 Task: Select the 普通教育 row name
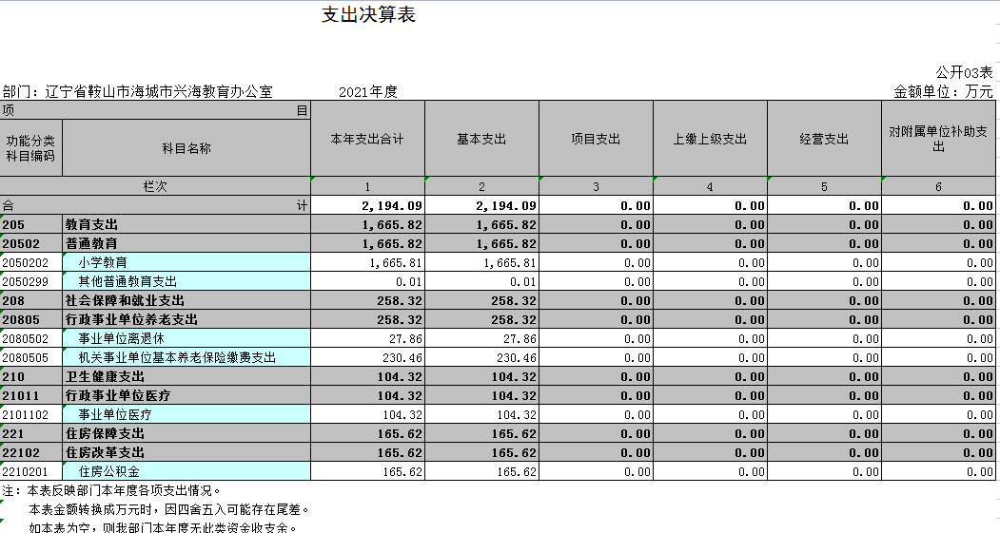coord(186,244)
